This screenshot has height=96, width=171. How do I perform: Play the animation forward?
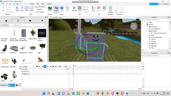pos(48,66)
